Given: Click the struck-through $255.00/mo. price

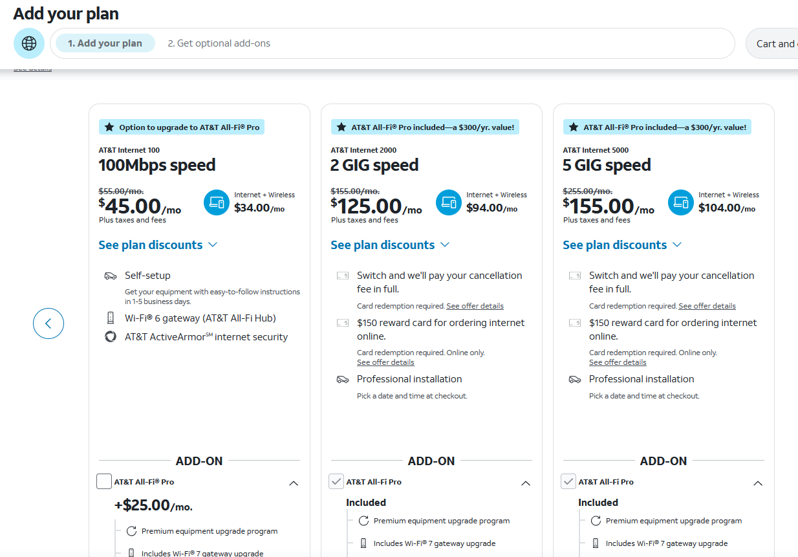Looking at the screenshot, I should click(587, 191).
